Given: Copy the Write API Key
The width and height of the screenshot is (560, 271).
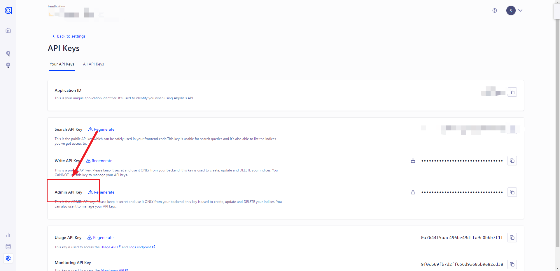Looking at the screenshot, I should [512, 161].
